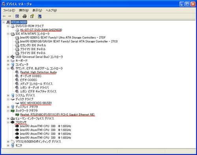Click the セカンダリ IDE チャネル device icon

(x=17, y=45)
